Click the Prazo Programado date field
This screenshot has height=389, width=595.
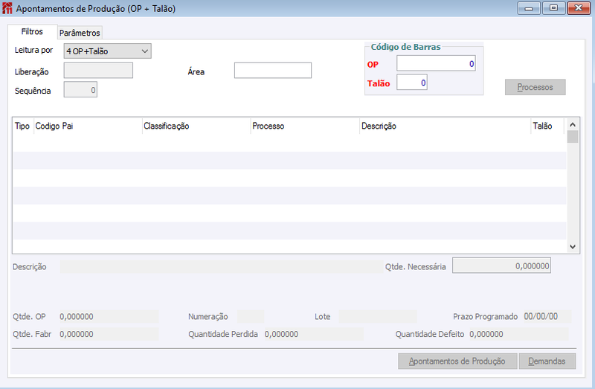click(547, 317)
